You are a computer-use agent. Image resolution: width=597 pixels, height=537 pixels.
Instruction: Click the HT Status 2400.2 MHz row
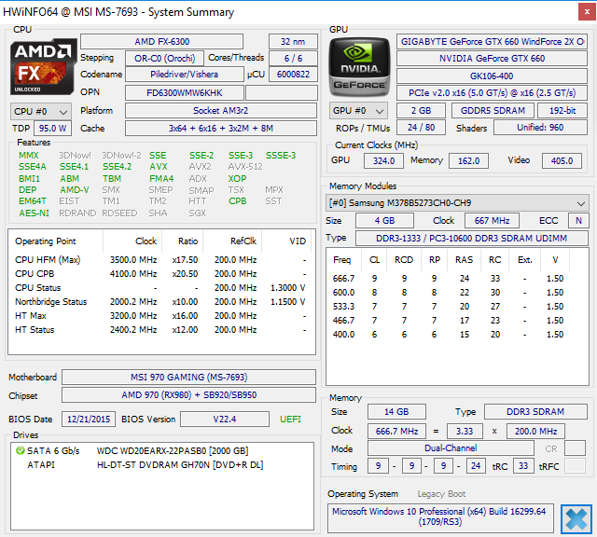[x=160, y=330]
